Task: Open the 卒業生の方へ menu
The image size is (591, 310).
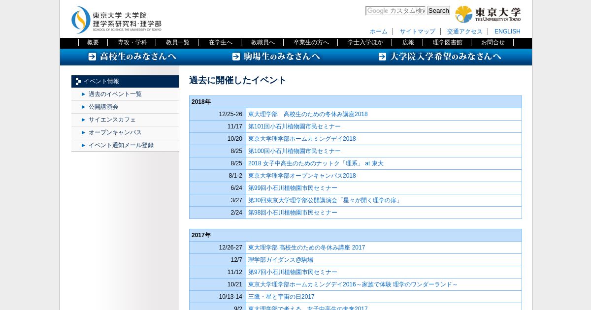Action: [x=311, y=43]
